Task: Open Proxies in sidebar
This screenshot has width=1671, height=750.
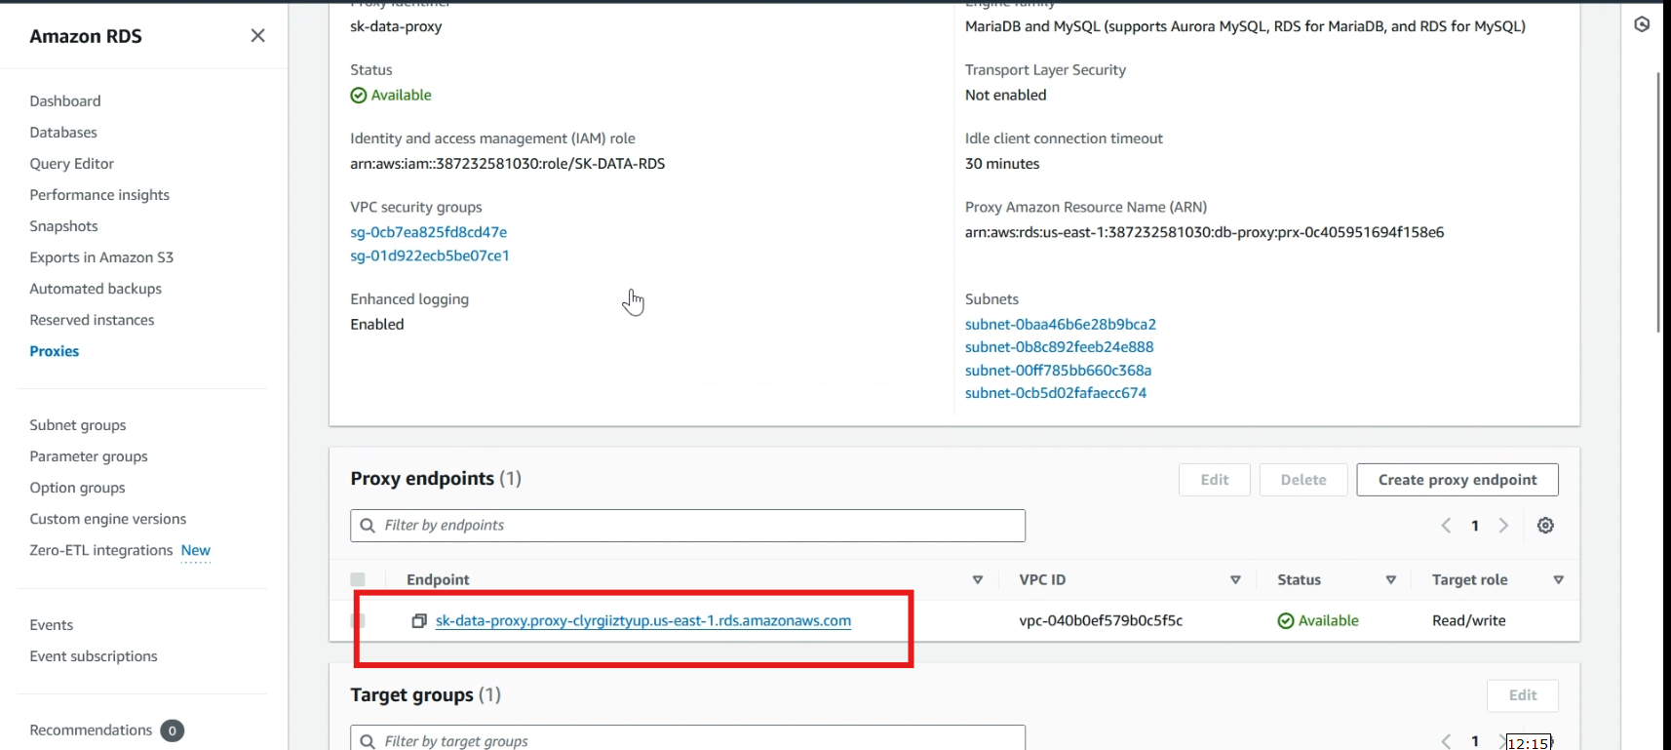Action: [55, 351]
